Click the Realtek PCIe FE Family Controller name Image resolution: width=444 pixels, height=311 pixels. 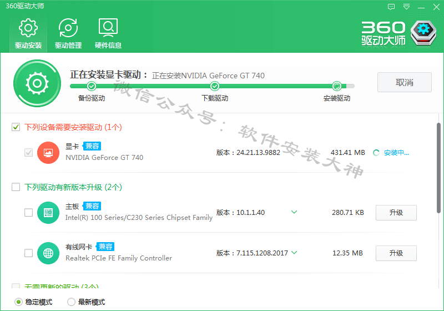pyautogui.click(x=119, y=258)
